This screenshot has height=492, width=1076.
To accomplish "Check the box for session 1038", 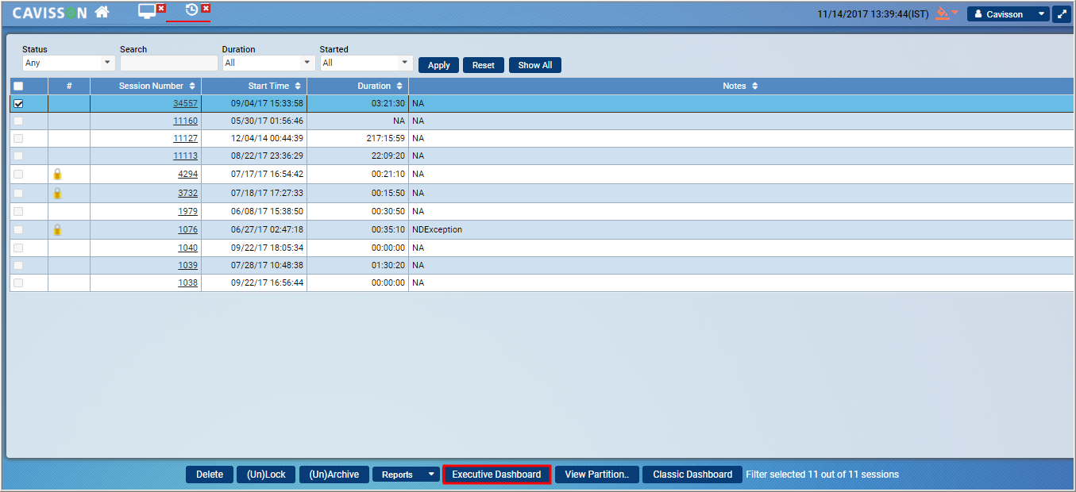I will (x=18, y=283).
